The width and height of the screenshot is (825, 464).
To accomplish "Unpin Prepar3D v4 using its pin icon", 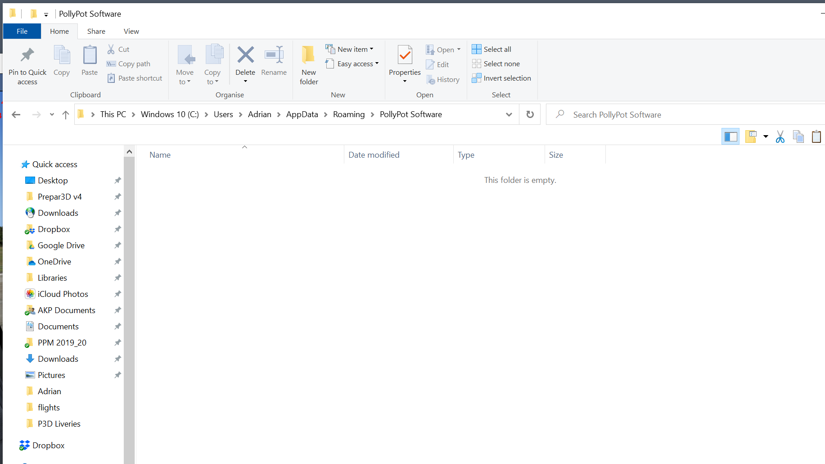I will (x=117, y=197).
